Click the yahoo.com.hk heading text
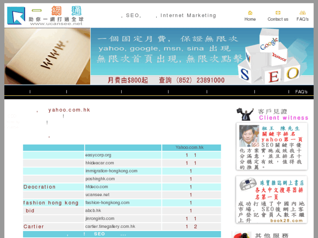 tap(69, 110)
